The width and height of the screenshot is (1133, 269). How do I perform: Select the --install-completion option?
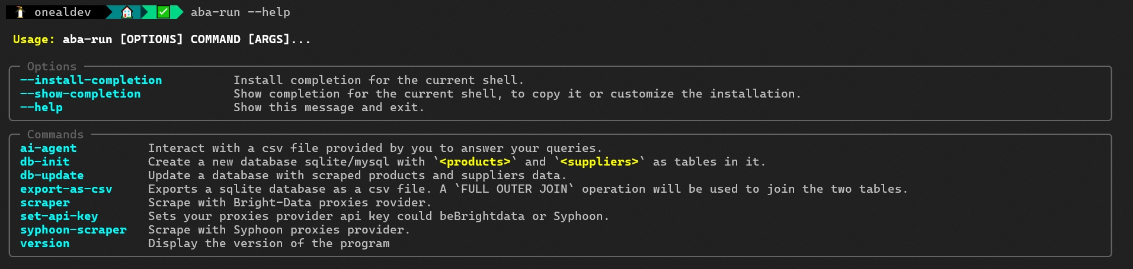[91, 80]
